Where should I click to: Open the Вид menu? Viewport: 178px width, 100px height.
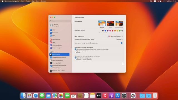click(x=33, y=1)
